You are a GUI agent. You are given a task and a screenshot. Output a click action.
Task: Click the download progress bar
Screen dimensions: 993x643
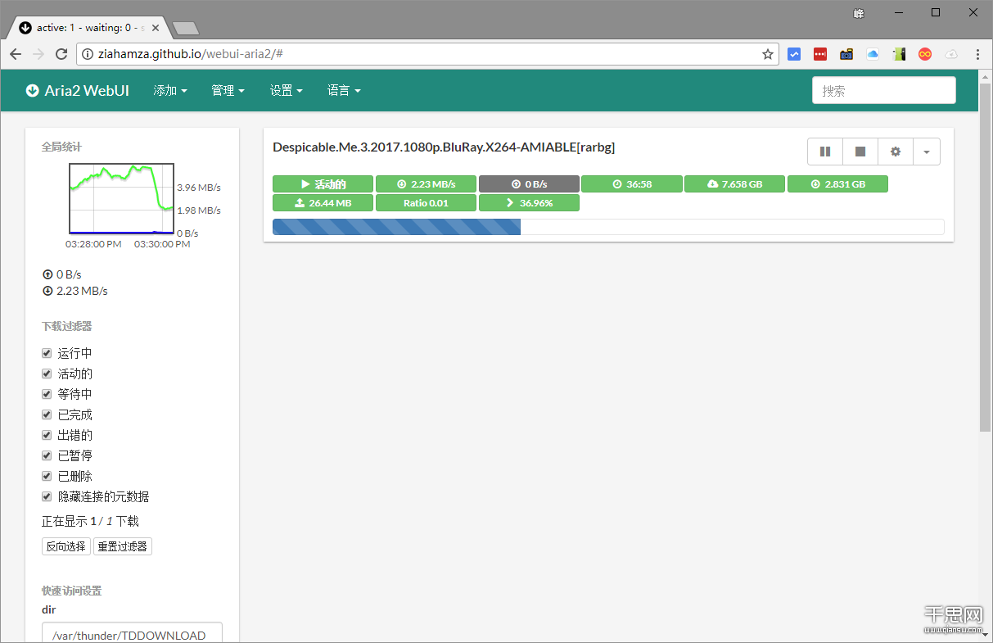(608, 227)
